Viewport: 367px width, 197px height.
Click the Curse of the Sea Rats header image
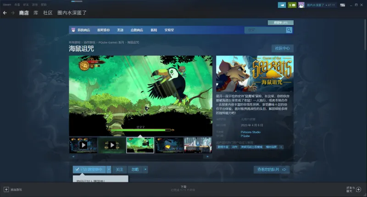(x=255, y=73)
